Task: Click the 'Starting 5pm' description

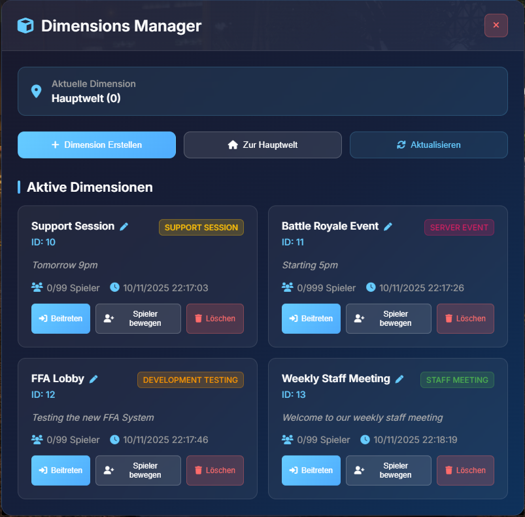Action: (310, 265)
